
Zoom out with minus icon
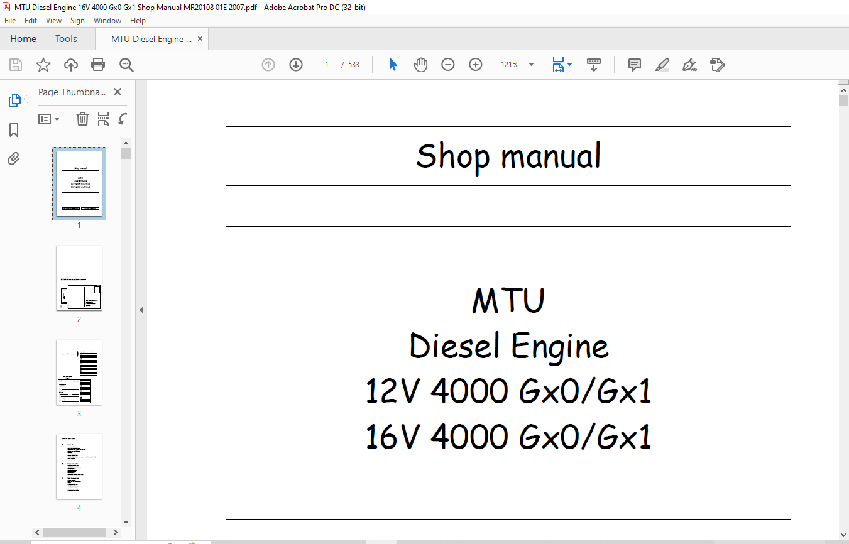(x=448, y=65)
